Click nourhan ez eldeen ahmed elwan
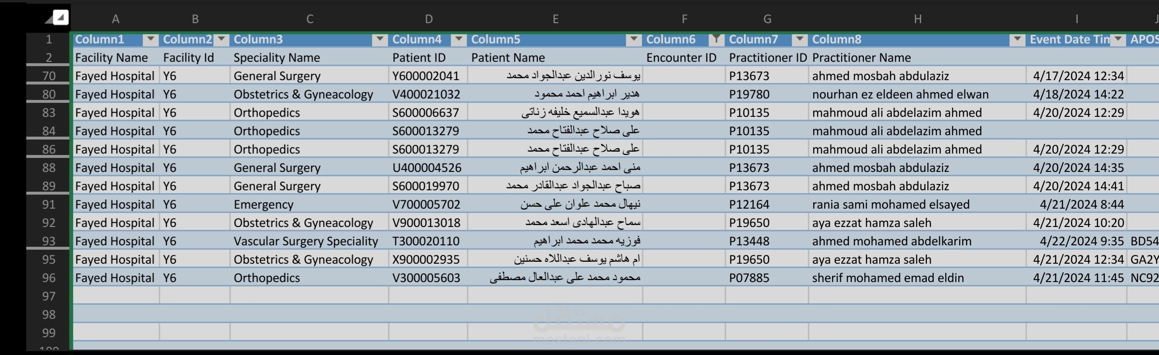 click(x=918, y=94)
